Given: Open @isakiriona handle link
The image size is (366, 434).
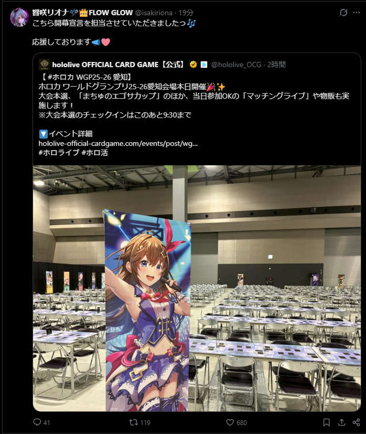Looking at the screenshot, I should [154, 13].
